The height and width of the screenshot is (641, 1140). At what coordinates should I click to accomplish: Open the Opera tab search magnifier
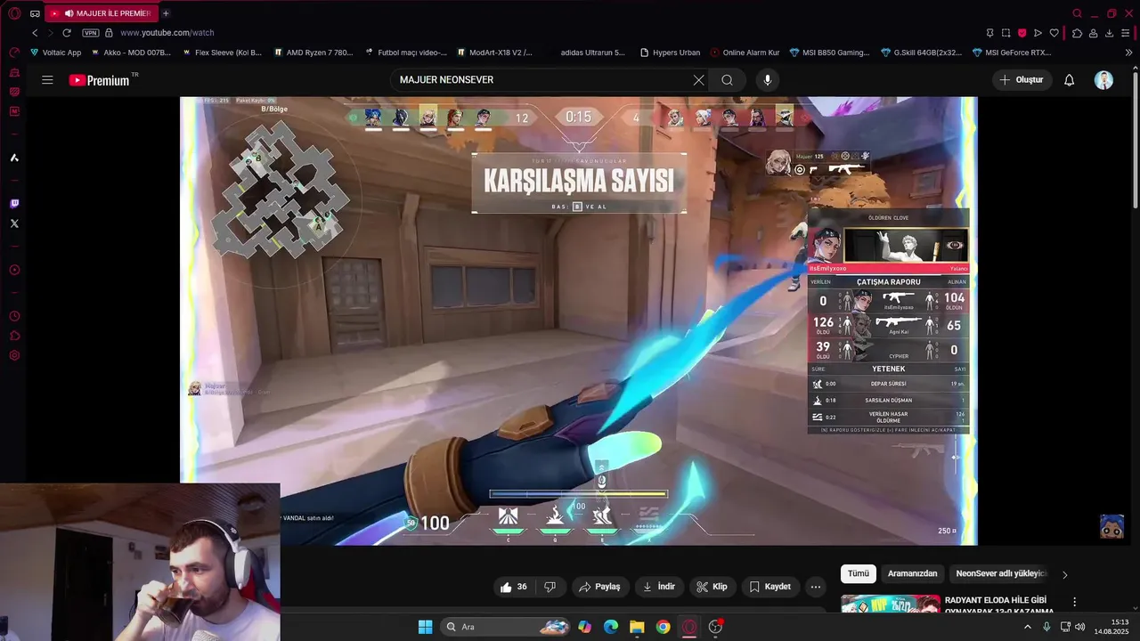click(x=1077, y=13)
